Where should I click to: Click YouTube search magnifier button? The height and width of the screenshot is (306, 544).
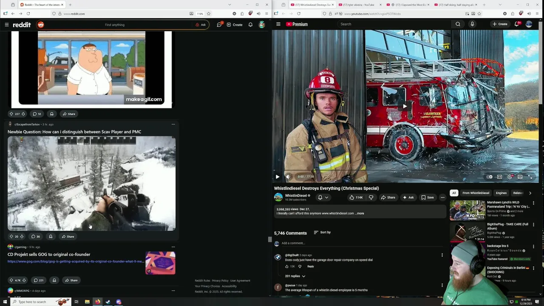point(458,24)
